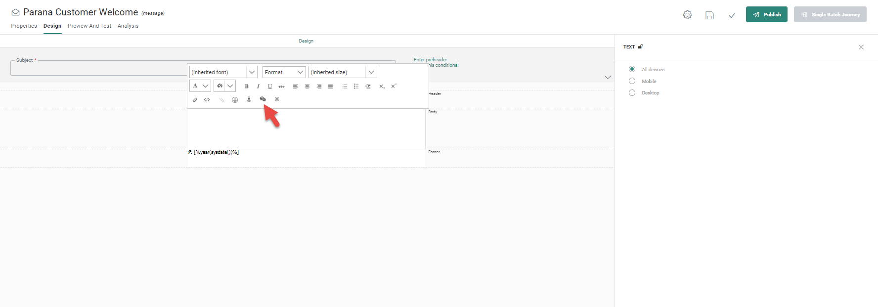Close the TEXT properties panel
The height and width of the screenshot is (307, 878).
click(861, 47)
